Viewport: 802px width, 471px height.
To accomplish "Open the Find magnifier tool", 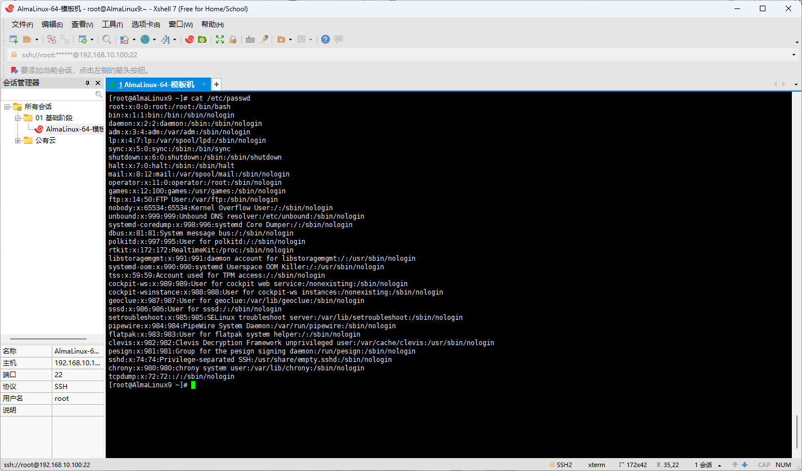I will 106,39.
